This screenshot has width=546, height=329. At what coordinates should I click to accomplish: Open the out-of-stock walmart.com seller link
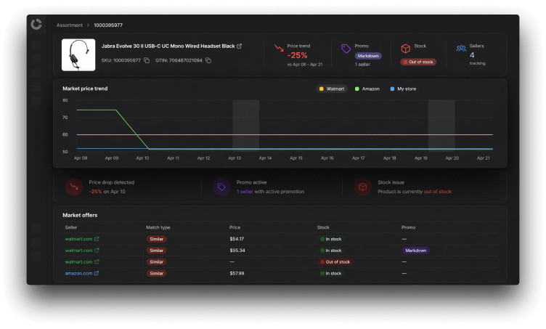click(78, 261)
